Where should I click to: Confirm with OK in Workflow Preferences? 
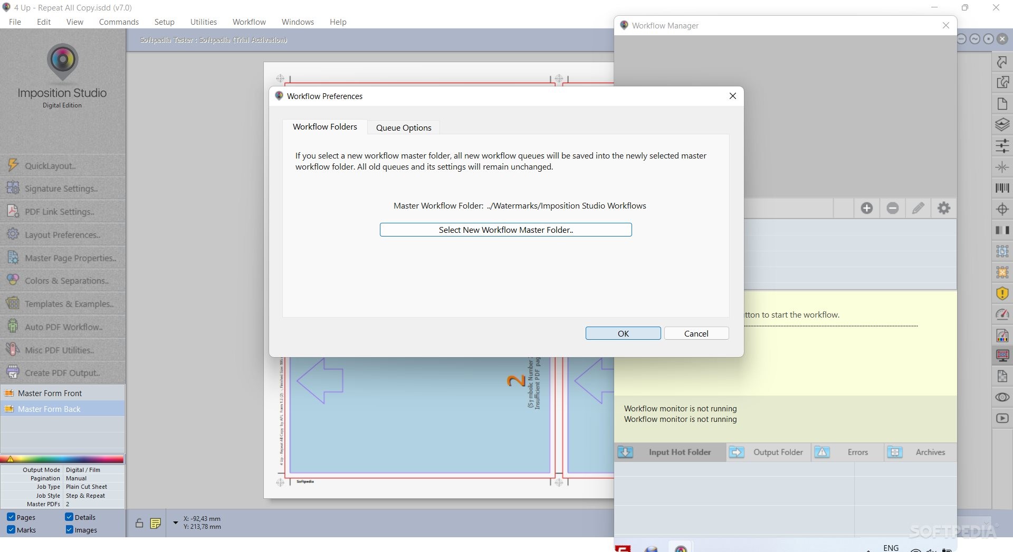[x=623, y=333]
